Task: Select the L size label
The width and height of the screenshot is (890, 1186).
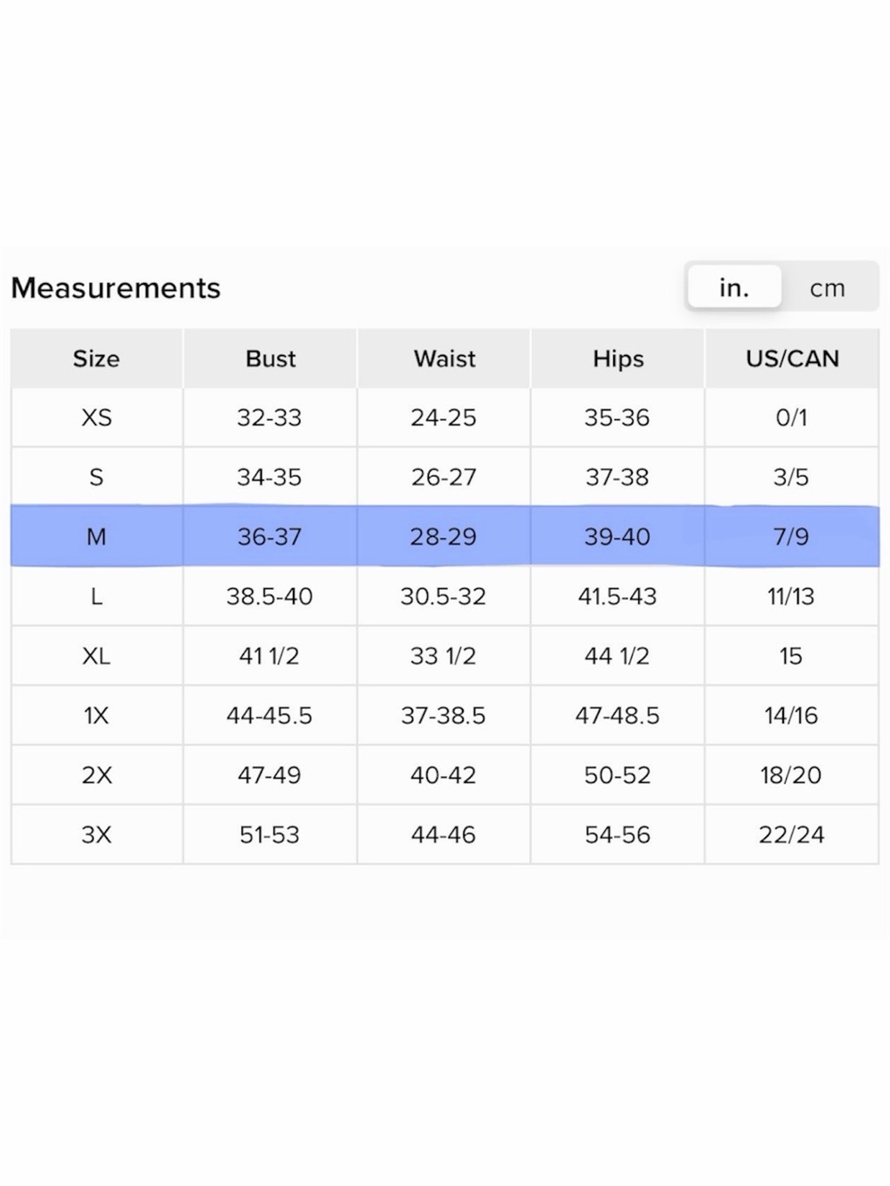Action: click(x=96, y=597)
